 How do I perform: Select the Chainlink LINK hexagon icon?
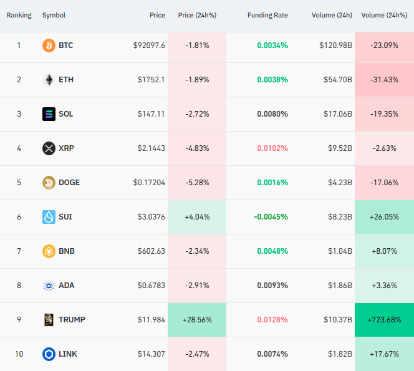click(x=49, y=354)
